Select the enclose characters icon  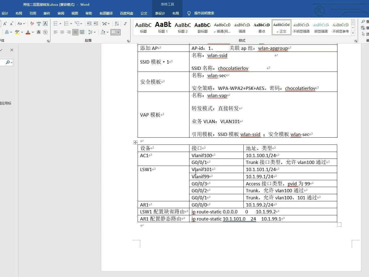coord(45,32)
